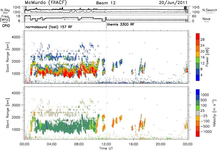Click the '12:00' time tick label

106,144
